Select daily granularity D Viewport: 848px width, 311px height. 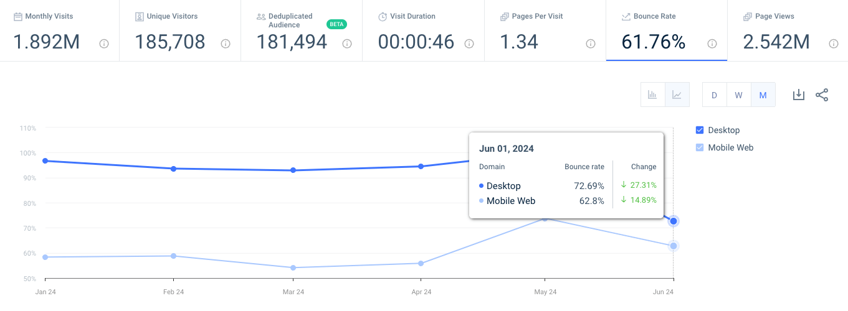[x=714, y=95]
